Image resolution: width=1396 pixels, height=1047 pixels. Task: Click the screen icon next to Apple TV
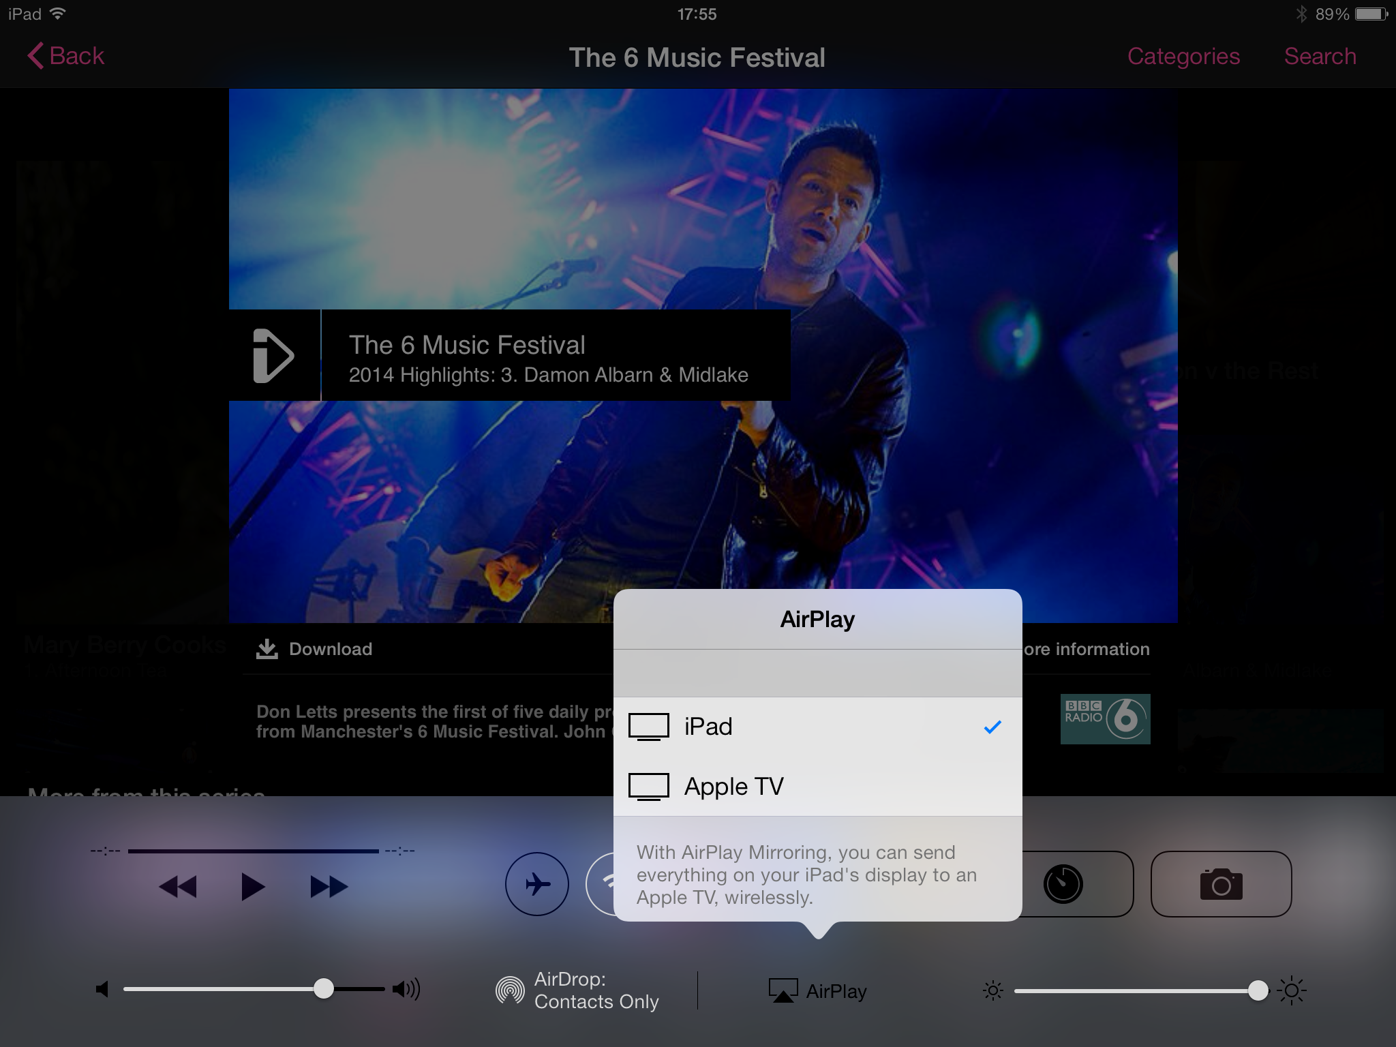(648, 787)
